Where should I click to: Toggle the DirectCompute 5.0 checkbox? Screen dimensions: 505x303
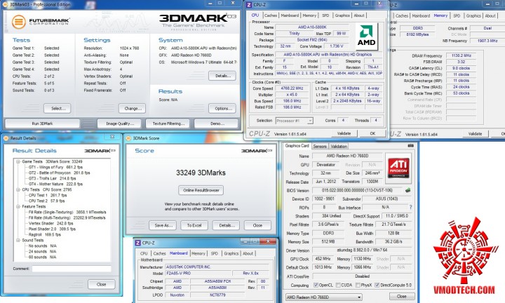pyautogui.click(x=377, y=285)
